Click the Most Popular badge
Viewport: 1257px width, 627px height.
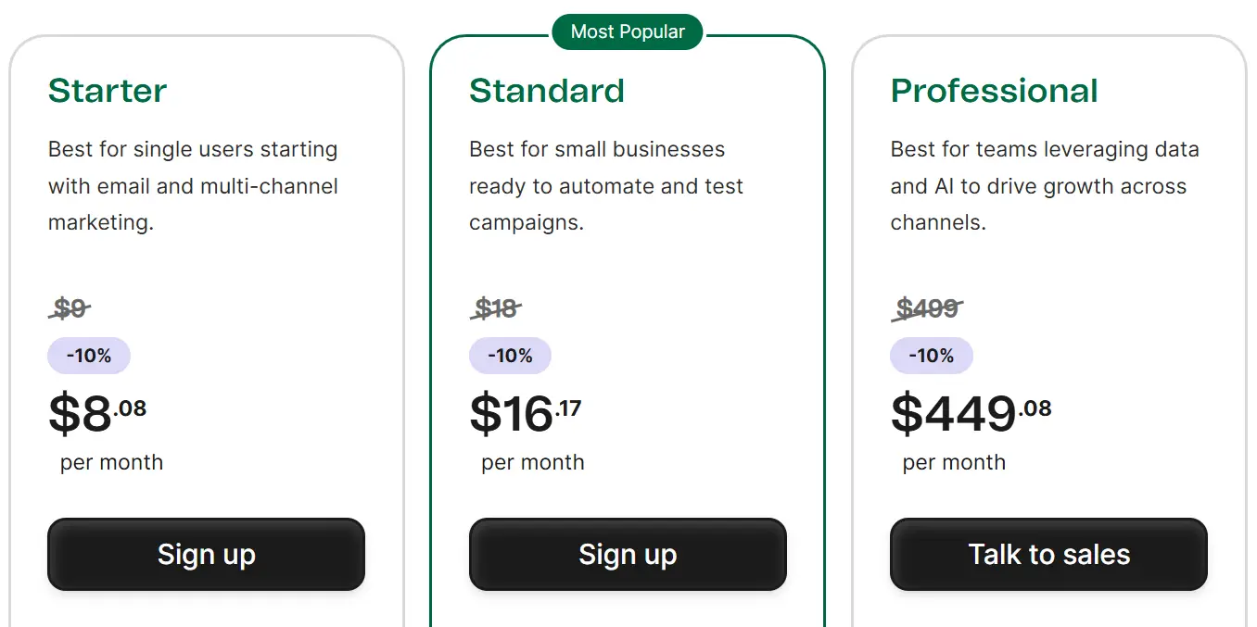pos(628,32)
